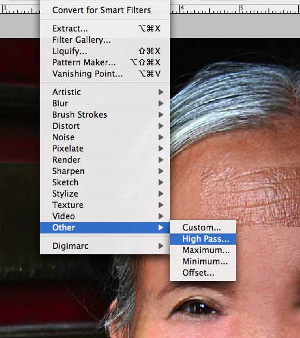This screenshot has width=300, height=338.
Task: Expand the Stylize submenu
Action: 105,194
